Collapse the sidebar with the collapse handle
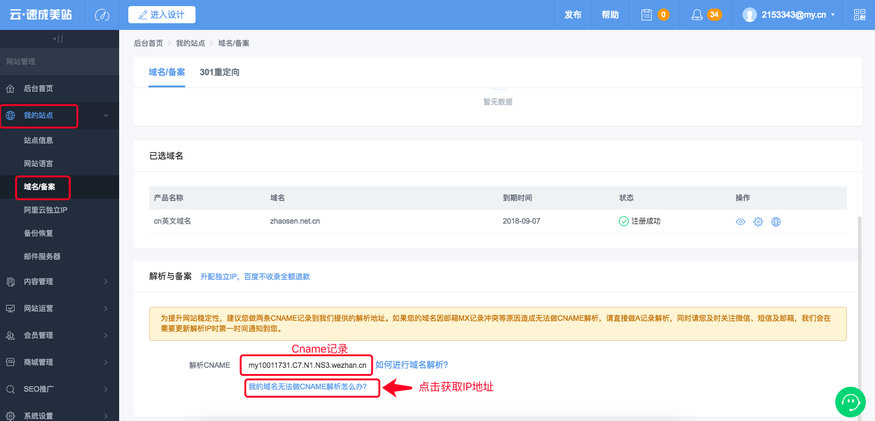875x421 pixels. point(59,39)
